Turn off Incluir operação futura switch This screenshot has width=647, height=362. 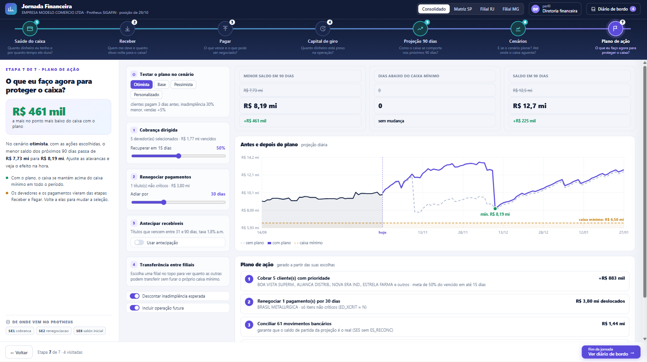pos(135,308)
